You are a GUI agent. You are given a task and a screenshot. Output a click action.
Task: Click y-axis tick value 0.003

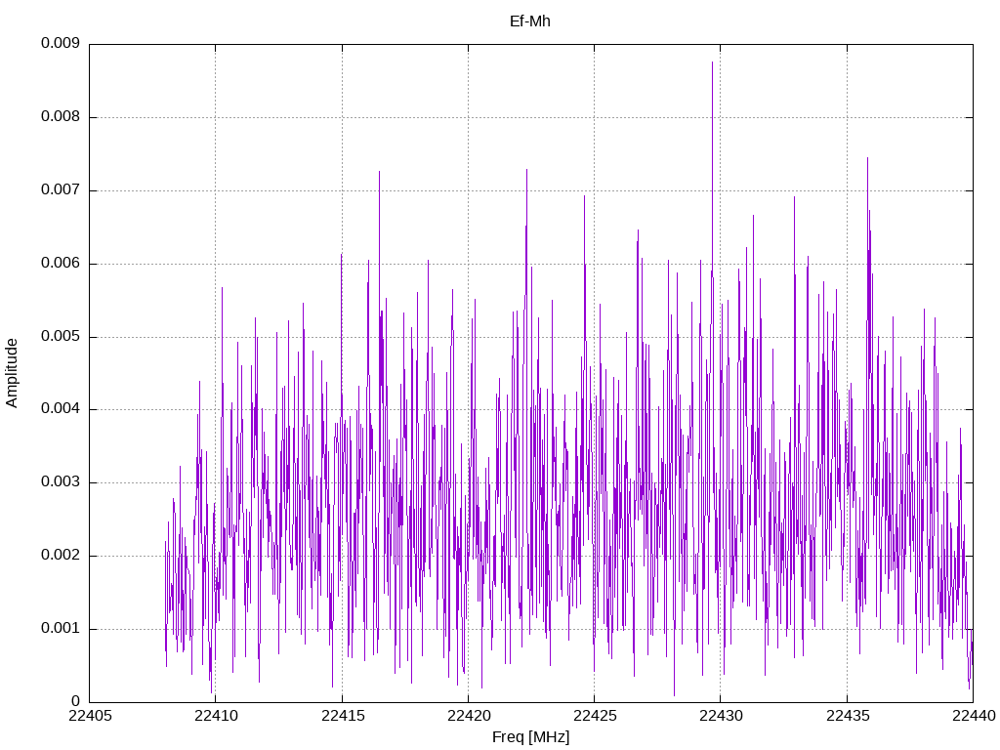61,482
